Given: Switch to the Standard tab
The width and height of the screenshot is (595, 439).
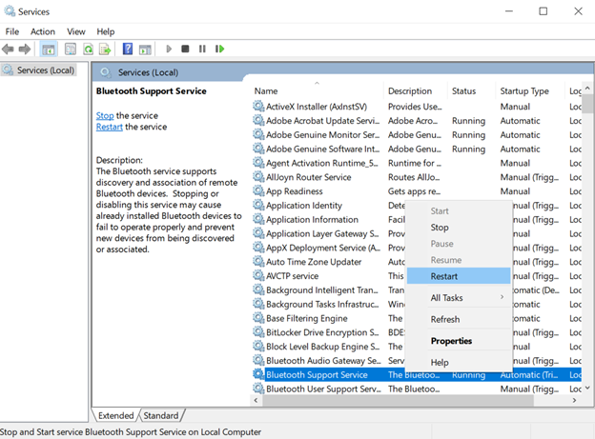Looking at the screenshot, I should pyautogui.click(x=161, y=415).
